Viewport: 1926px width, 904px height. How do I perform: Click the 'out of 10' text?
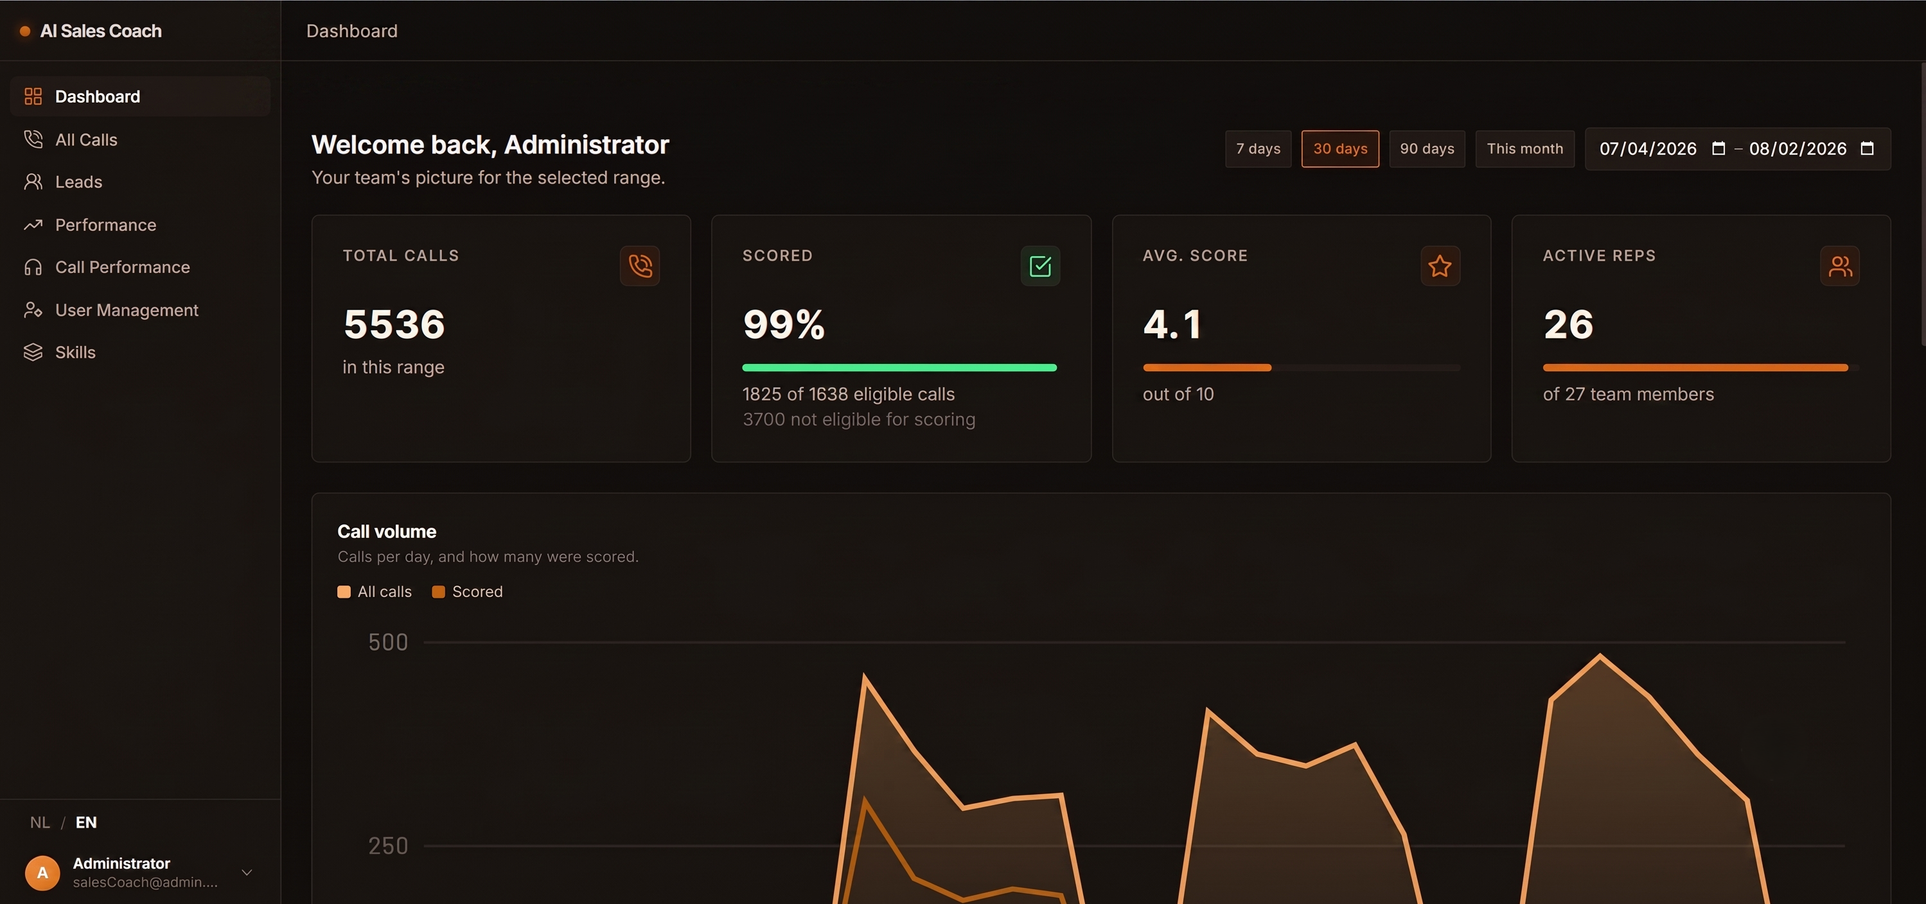(x=1178, y=394)
